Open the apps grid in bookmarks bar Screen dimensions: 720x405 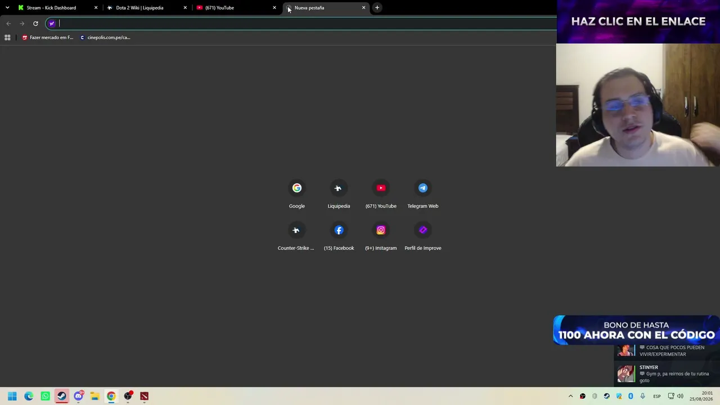point(7,38)
